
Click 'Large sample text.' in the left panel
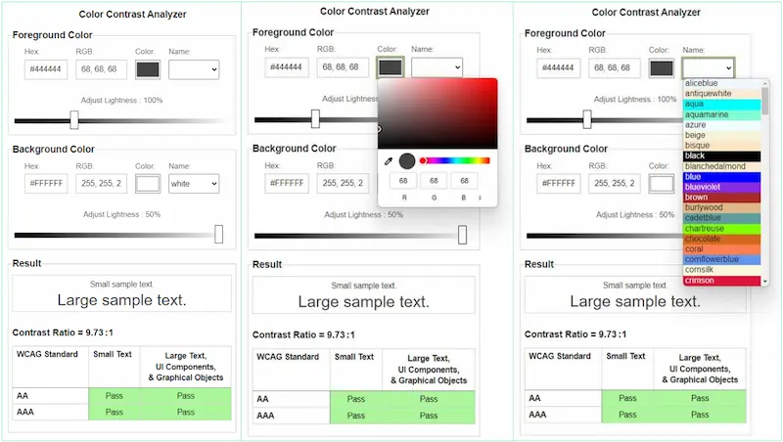click(121, 300)
